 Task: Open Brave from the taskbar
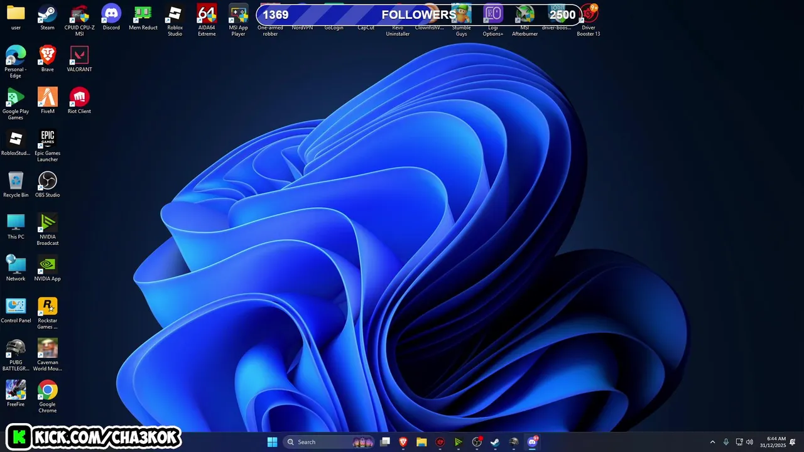click(403, 442)
